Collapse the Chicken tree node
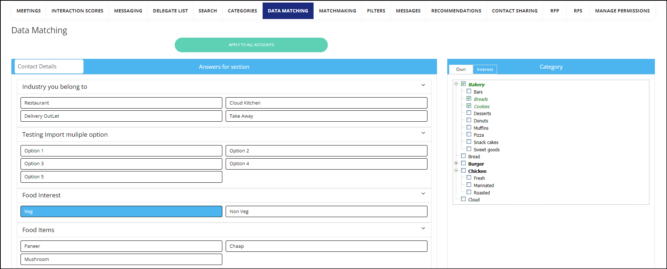 456,170
